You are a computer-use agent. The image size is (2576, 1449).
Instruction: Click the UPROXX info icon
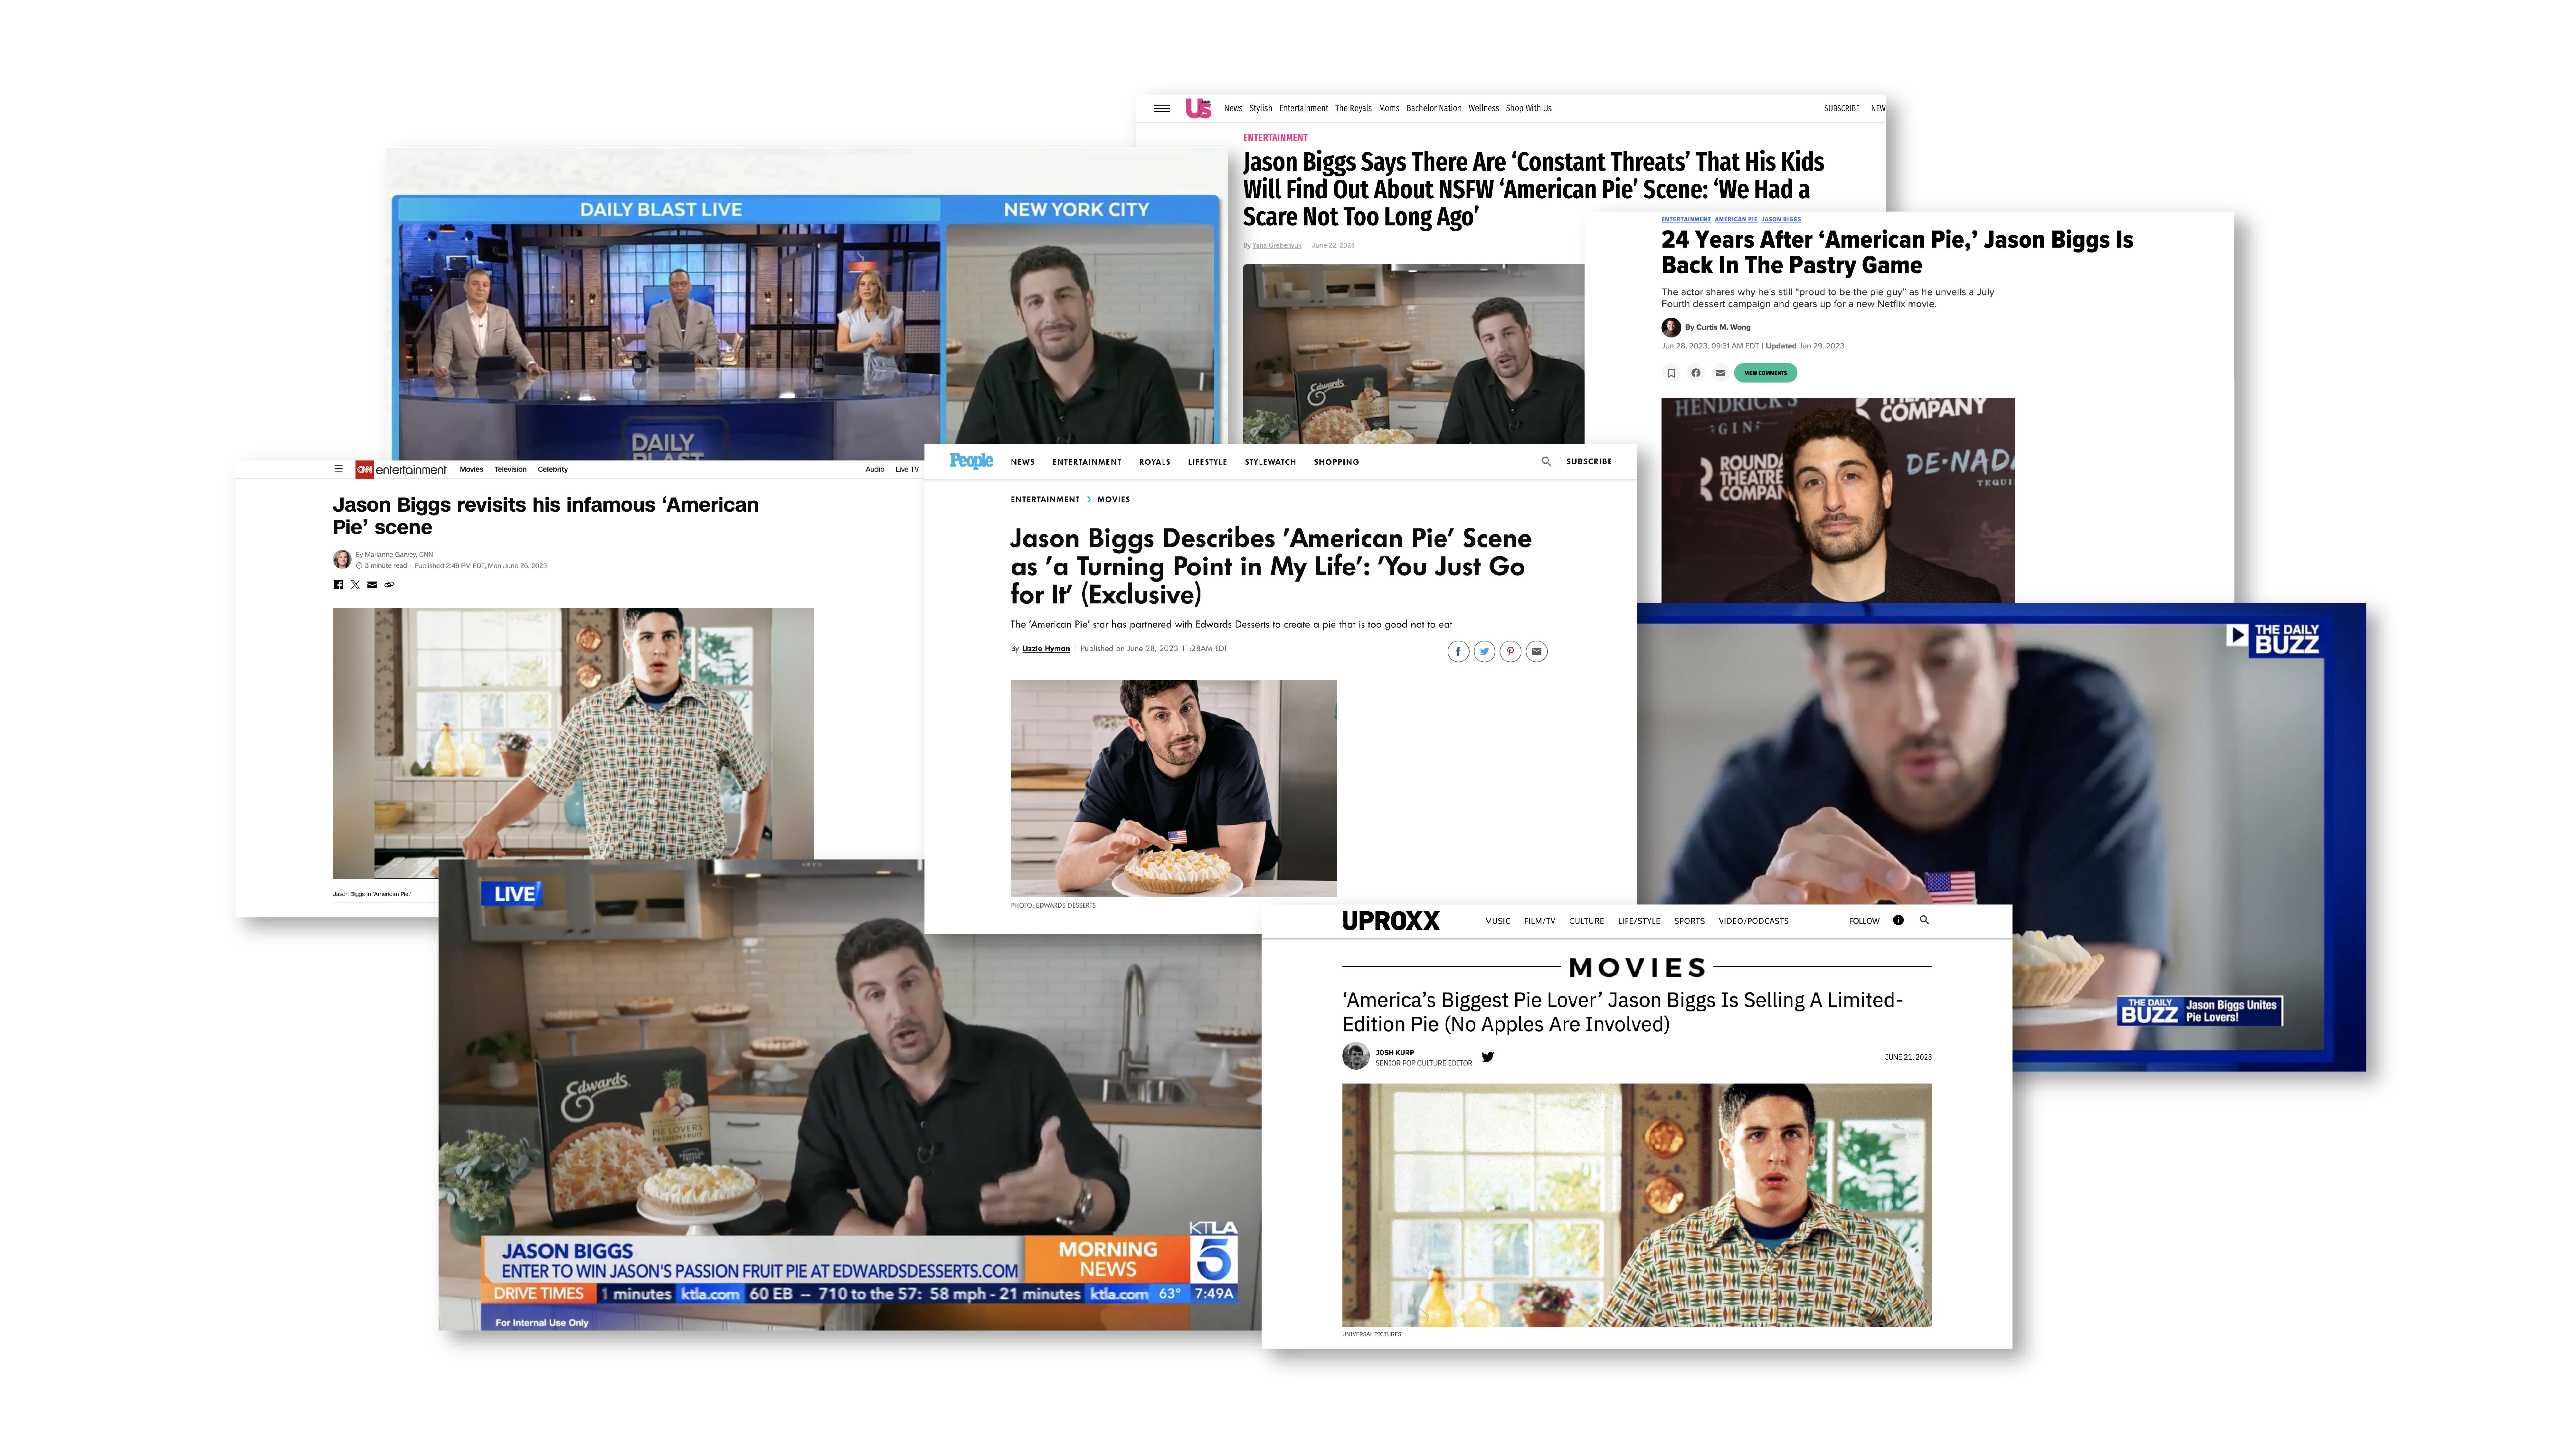(x=1898, y=920)
